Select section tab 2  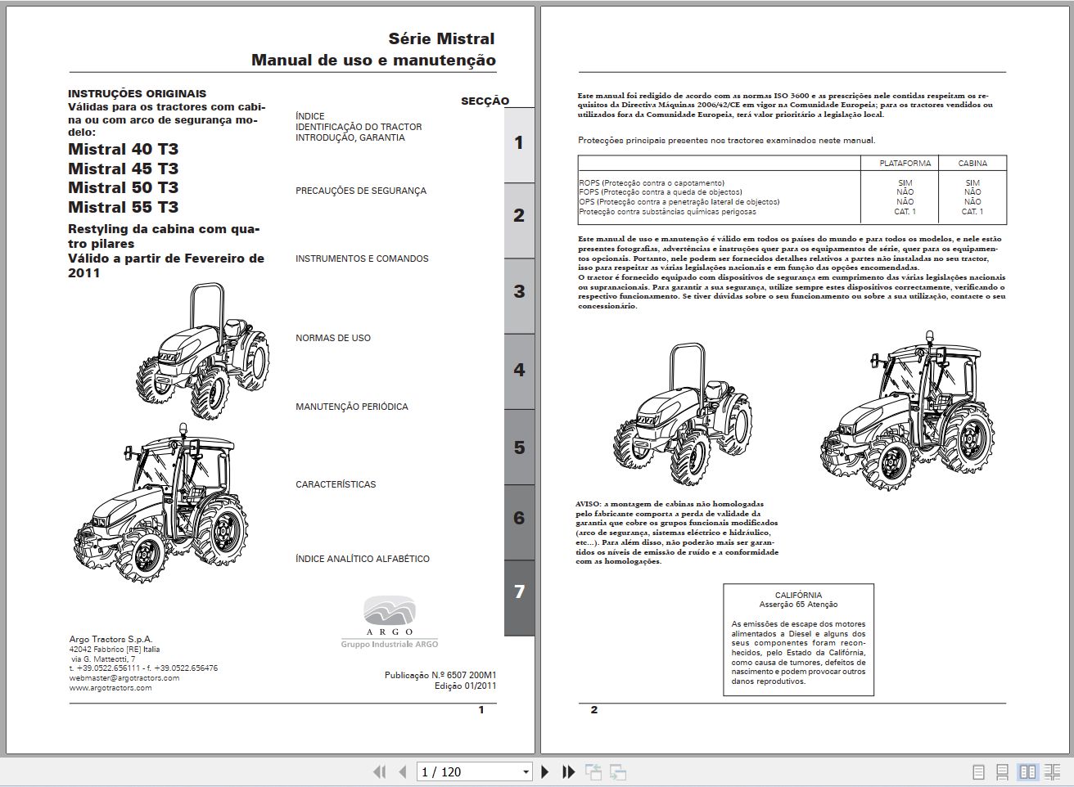tap(519, 219)
